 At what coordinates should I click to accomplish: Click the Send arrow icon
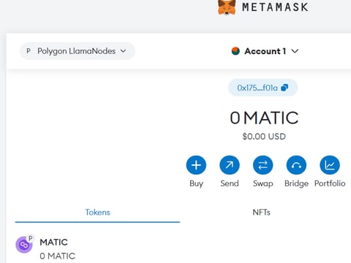[x=230, y=165]
